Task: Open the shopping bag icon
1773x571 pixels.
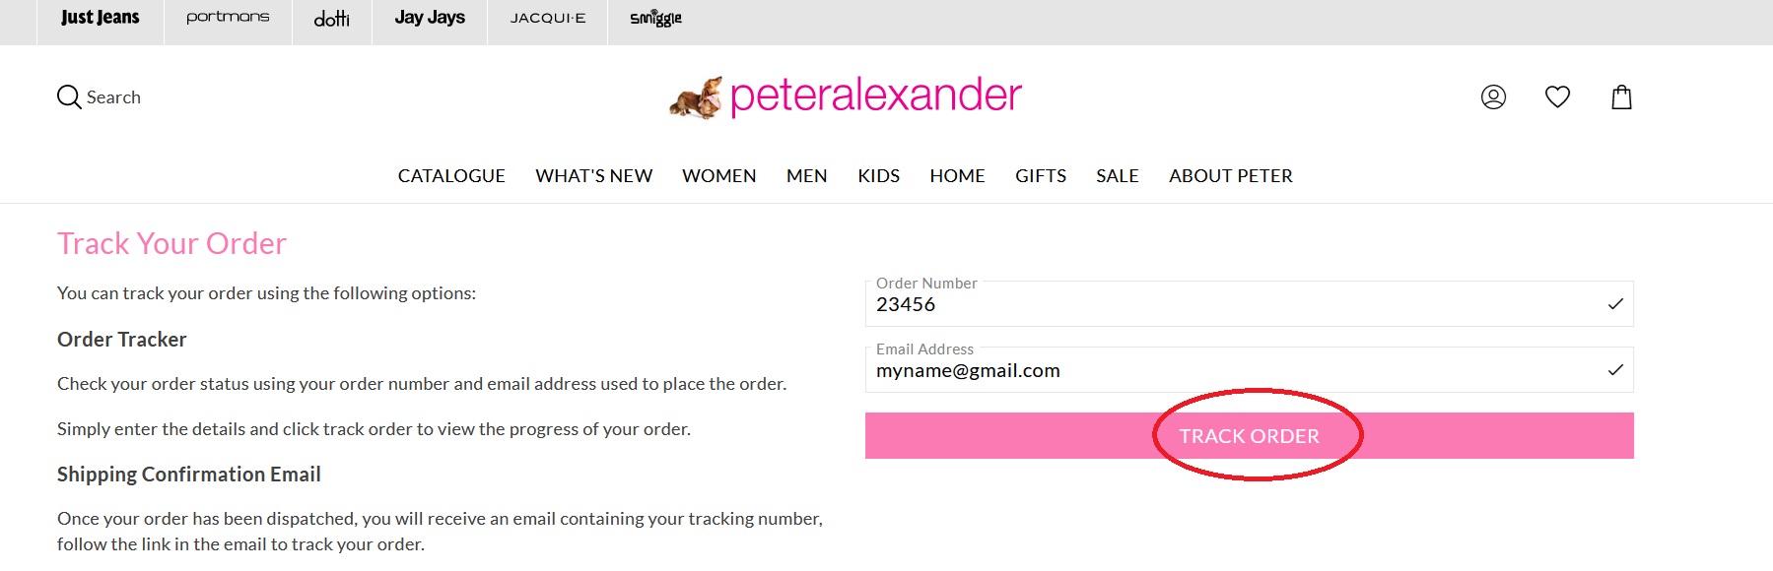Action: pyautogui.click(x=1621, y=96)
